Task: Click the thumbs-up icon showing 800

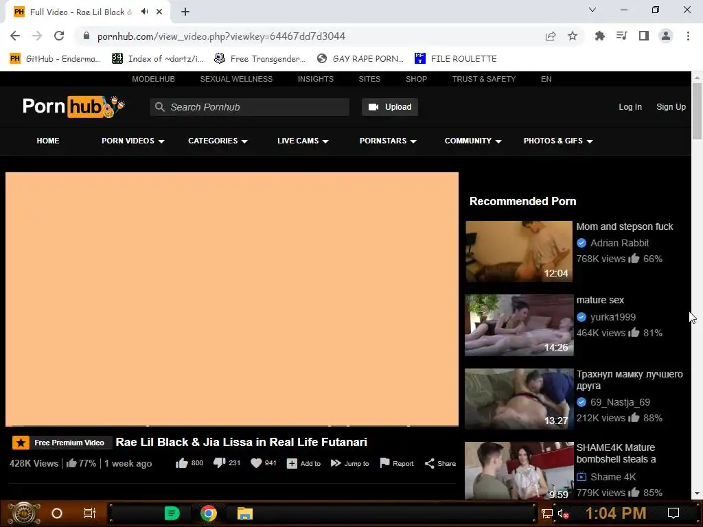Action: (181, 463)
